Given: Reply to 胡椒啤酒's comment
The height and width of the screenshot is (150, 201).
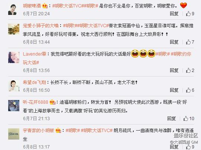Looking at the screenshot, I should point(174,14).
